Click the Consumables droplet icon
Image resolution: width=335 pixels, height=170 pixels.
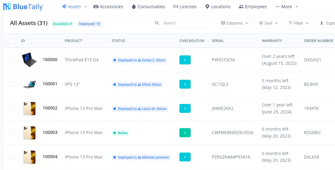pyautogui.click(x=134, y=7)
